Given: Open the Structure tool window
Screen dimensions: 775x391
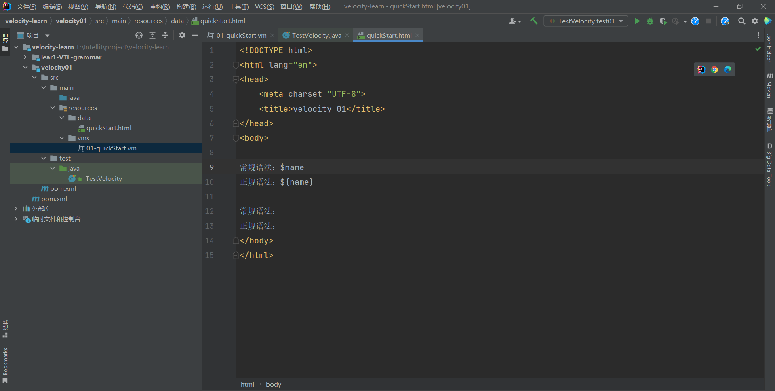Looking at the screenshot, I should [5, 328].
